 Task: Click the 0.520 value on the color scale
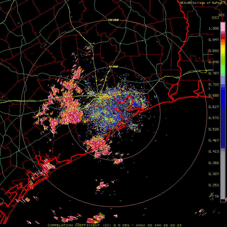coord(214,129)
